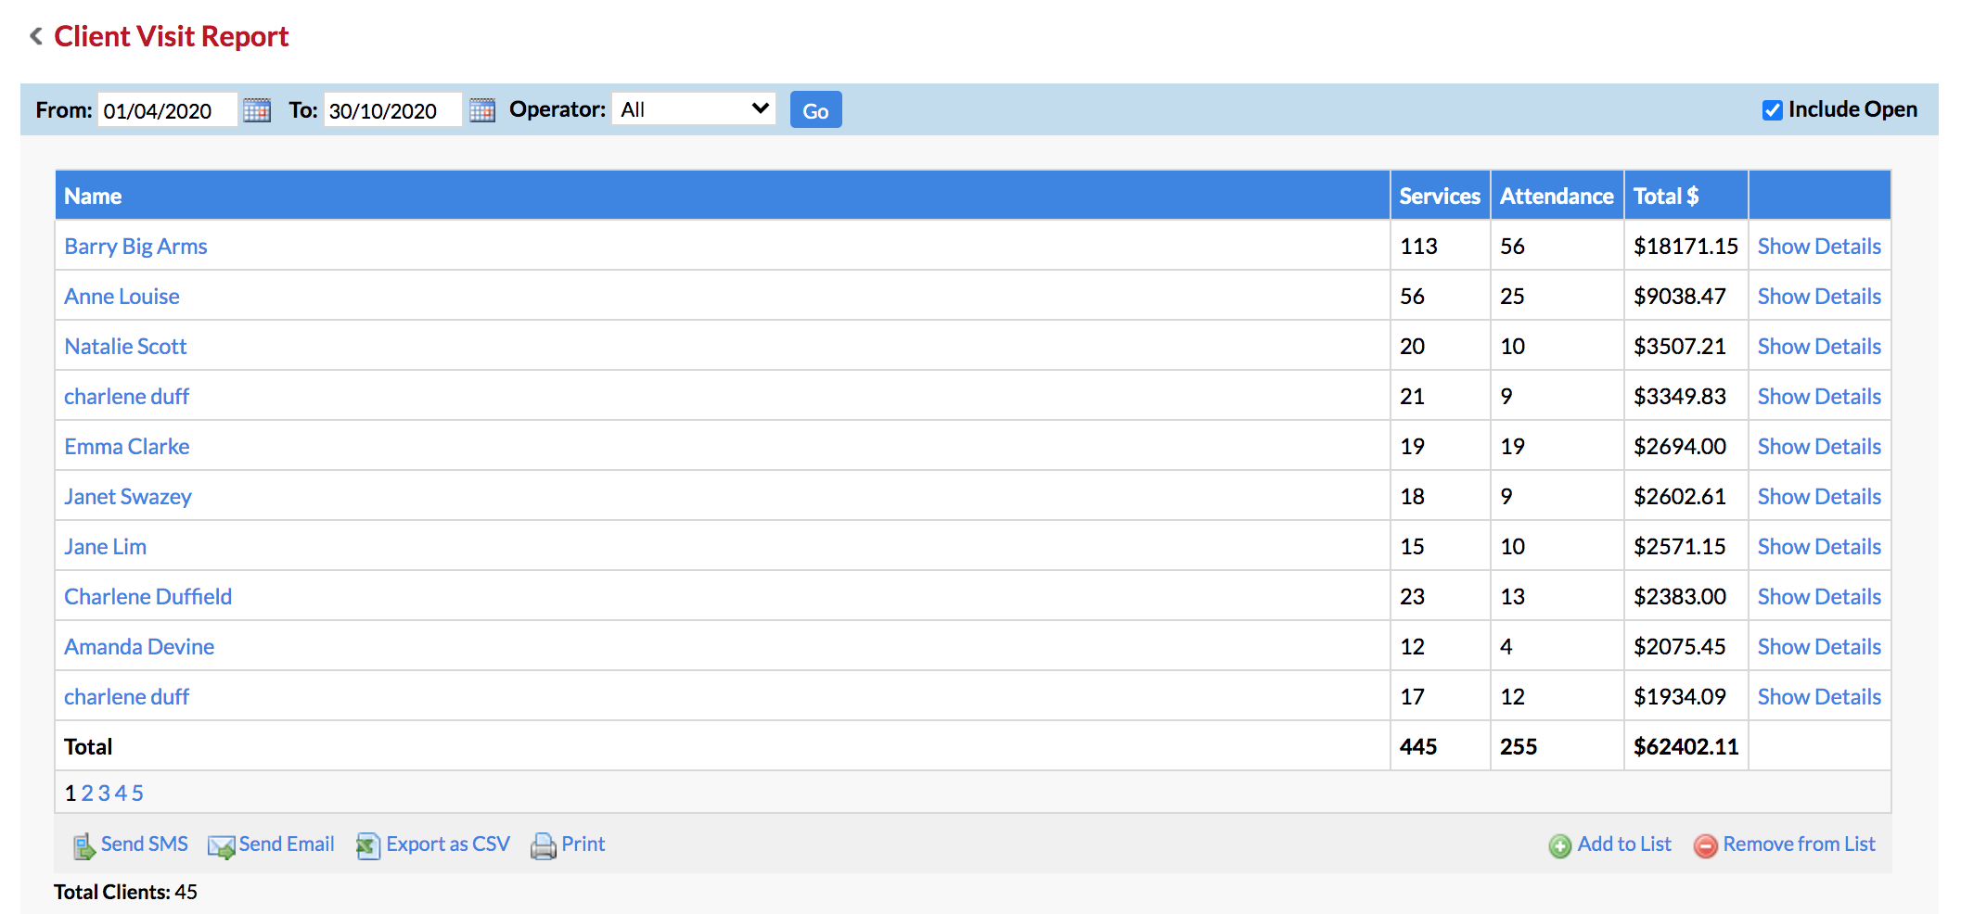Click the $18171.15 total cell

tap(1685, 247)
